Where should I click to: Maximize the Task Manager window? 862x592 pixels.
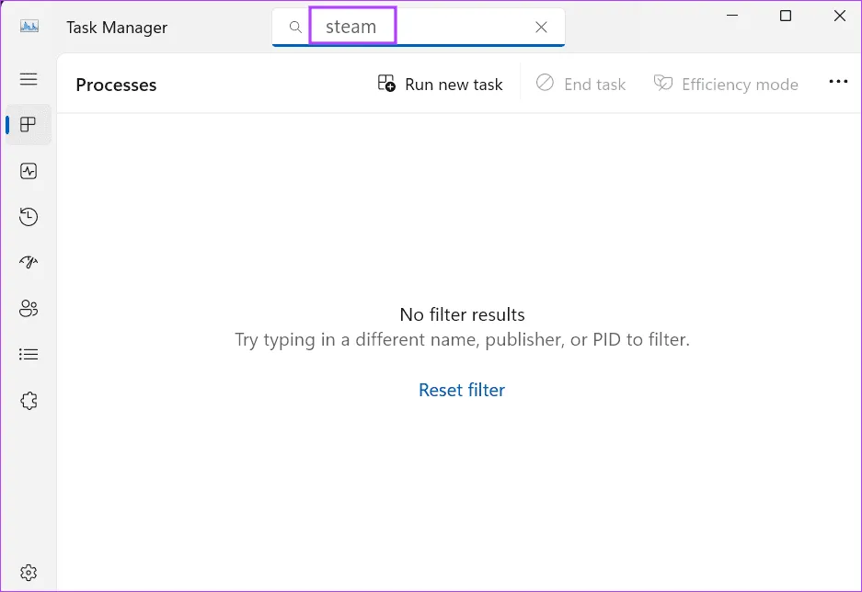(x=786, y=16)
